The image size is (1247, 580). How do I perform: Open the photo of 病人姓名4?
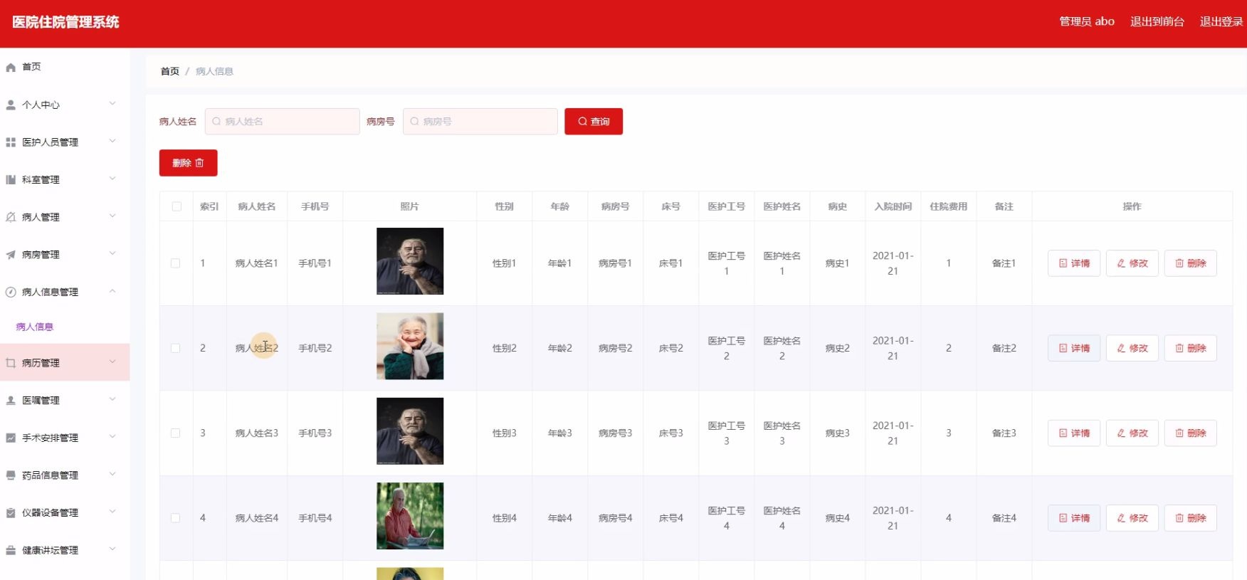[x=410, y=516]
